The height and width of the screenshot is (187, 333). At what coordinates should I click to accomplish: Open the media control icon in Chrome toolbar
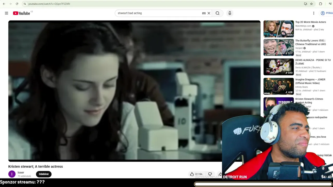click(x=330, y=4)
